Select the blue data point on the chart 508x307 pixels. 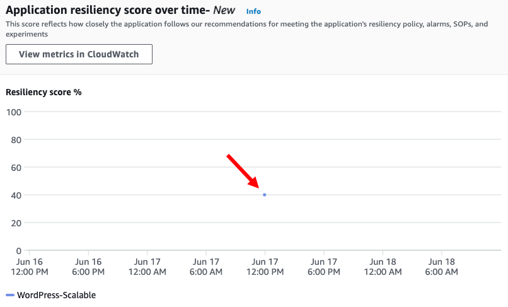[264, 195]
